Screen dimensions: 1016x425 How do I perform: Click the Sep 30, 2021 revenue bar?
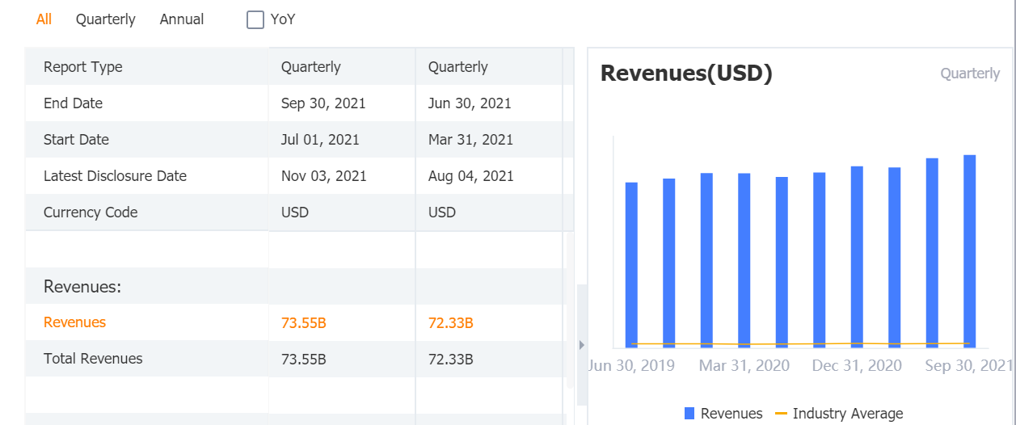[x=969, y=250]
